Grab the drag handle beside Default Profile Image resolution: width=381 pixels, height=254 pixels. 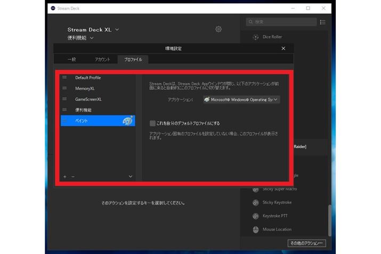tap(65, 78)
